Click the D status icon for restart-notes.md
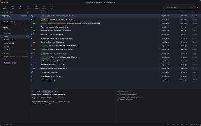This screenshot has height=126, width=201. coord(118,100)
